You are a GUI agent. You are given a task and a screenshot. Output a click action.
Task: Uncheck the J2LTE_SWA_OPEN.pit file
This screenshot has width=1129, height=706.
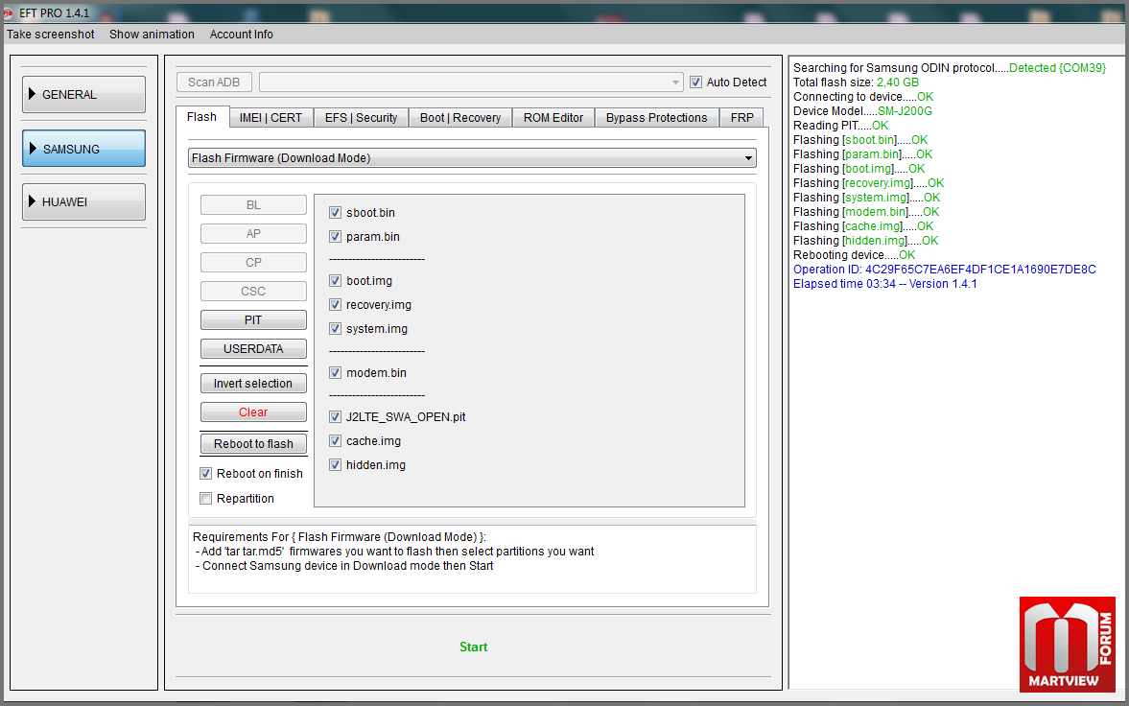pos(335,416)
